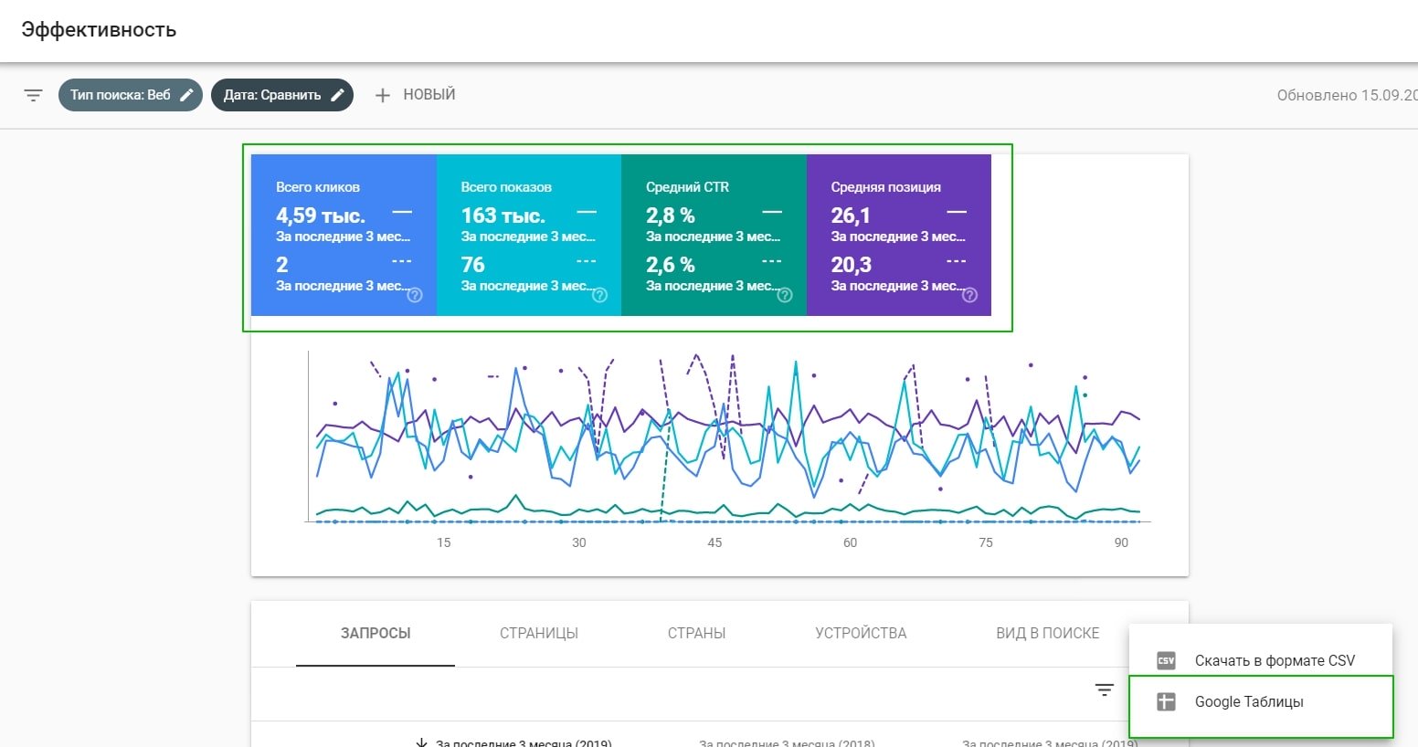
Task: Open help icon on Всего показов card
Action: pyautogui.click(x=599, y=295)
